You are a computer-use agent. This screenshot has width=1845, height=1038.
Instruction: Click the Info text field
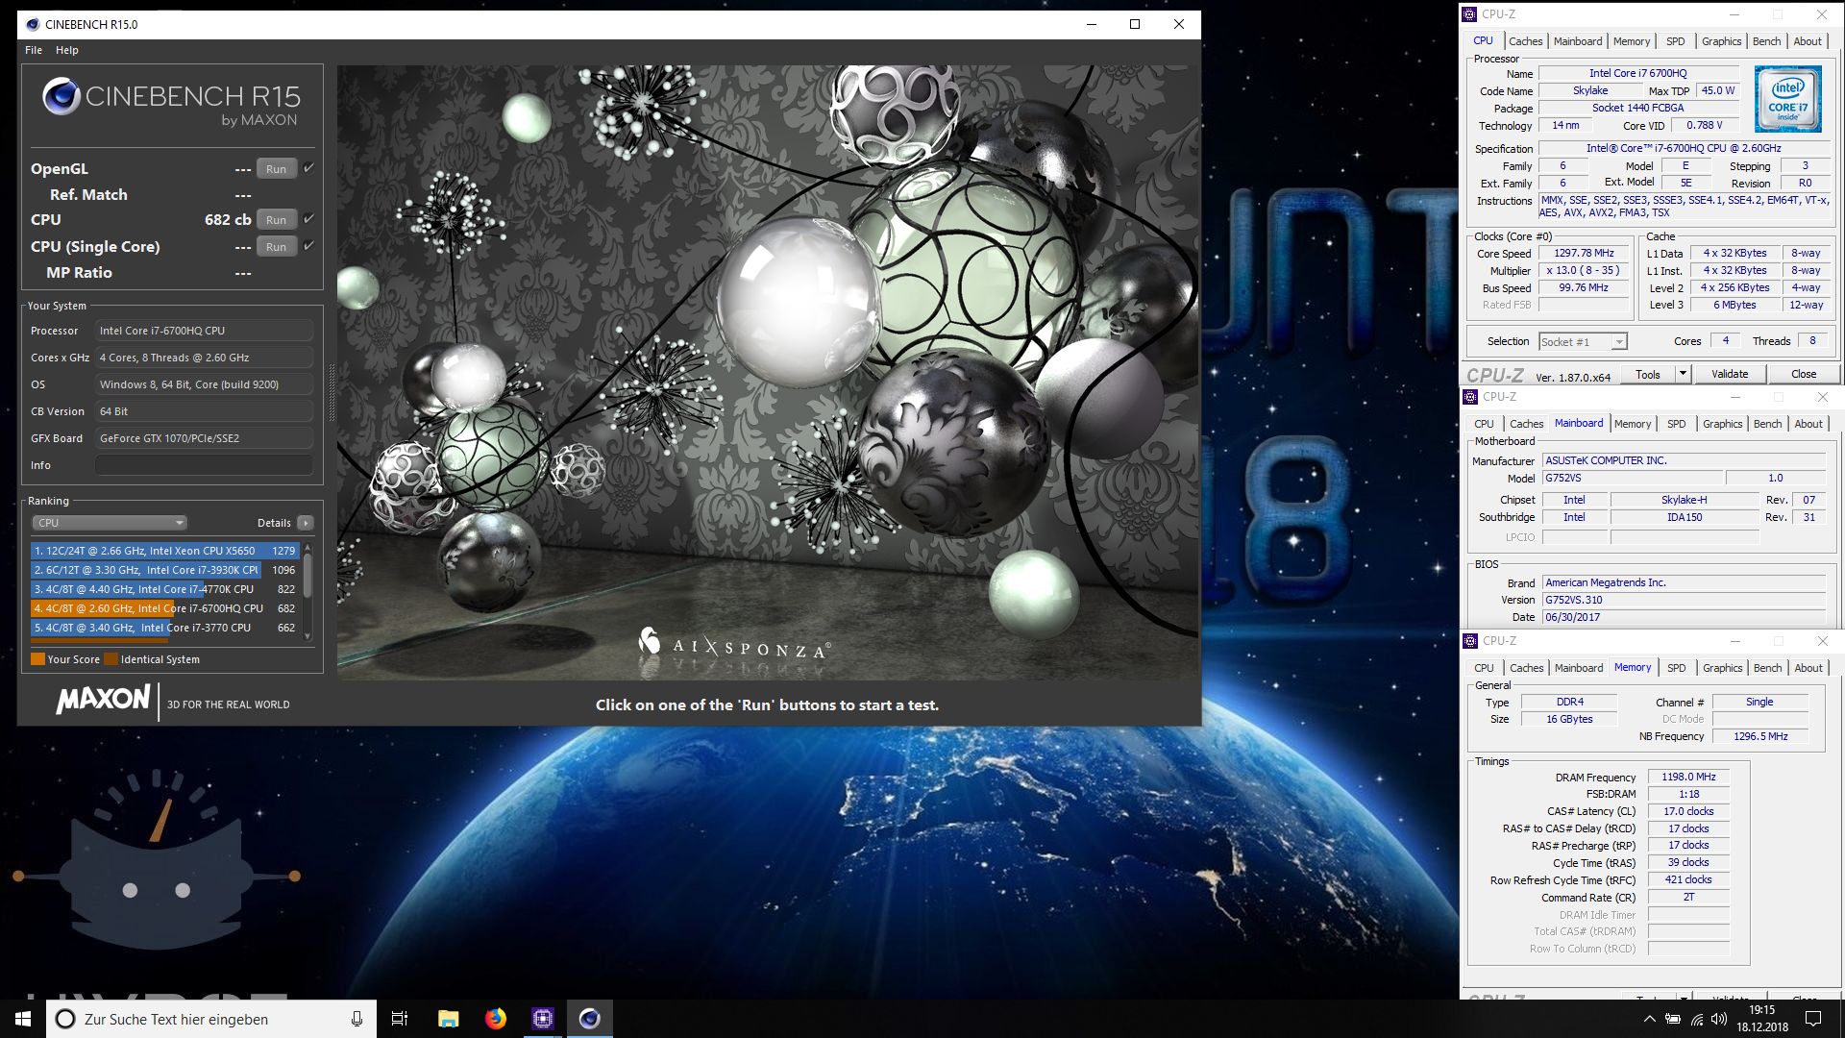(x=204, y=465)
